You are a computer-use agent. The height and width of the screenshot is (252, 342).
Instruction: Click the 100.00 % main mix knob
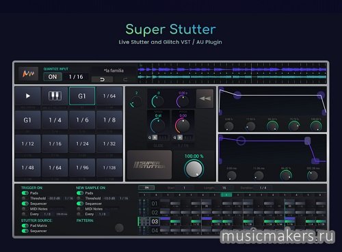pos(194,169)
